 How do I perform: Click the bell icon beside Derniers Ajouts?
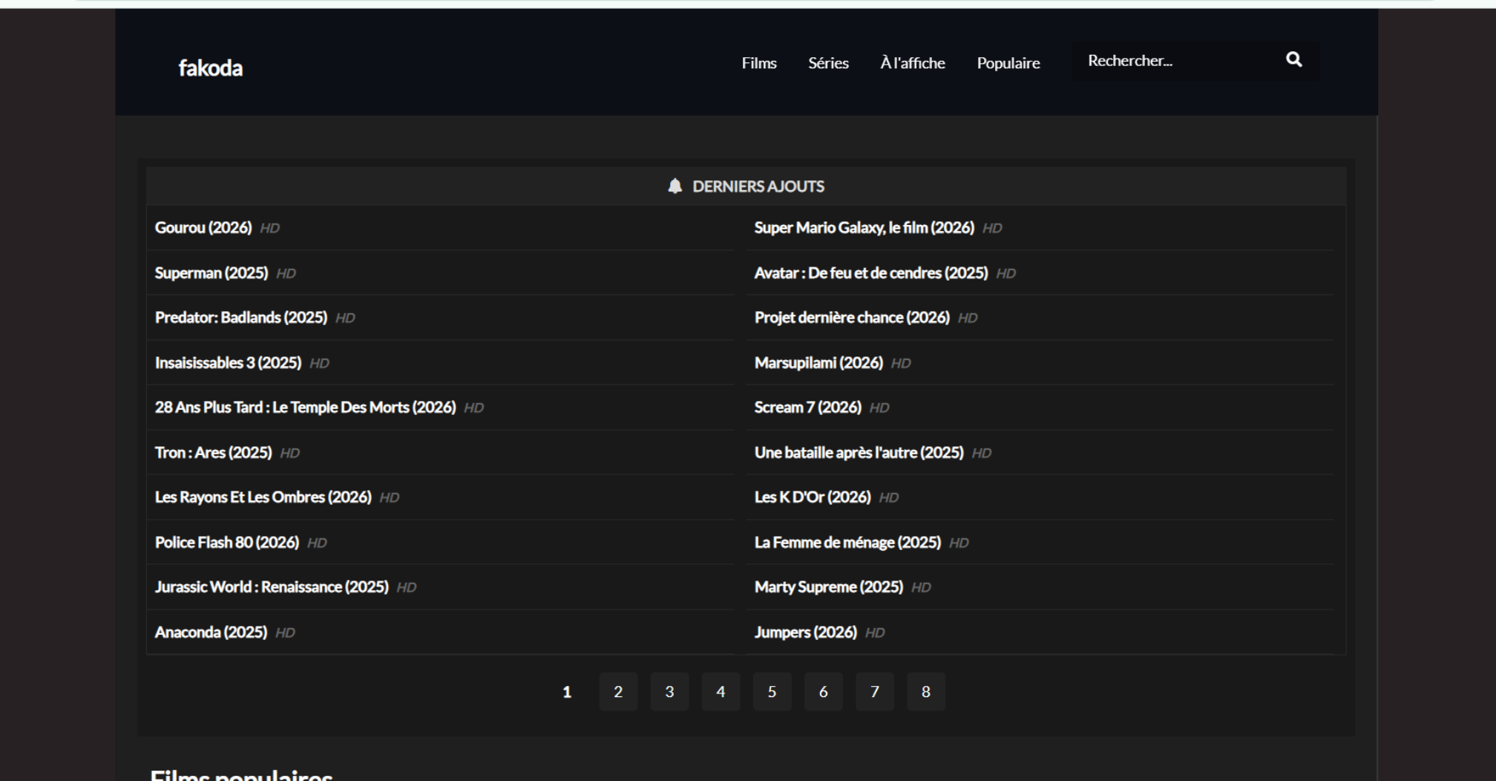coord(675,186)
